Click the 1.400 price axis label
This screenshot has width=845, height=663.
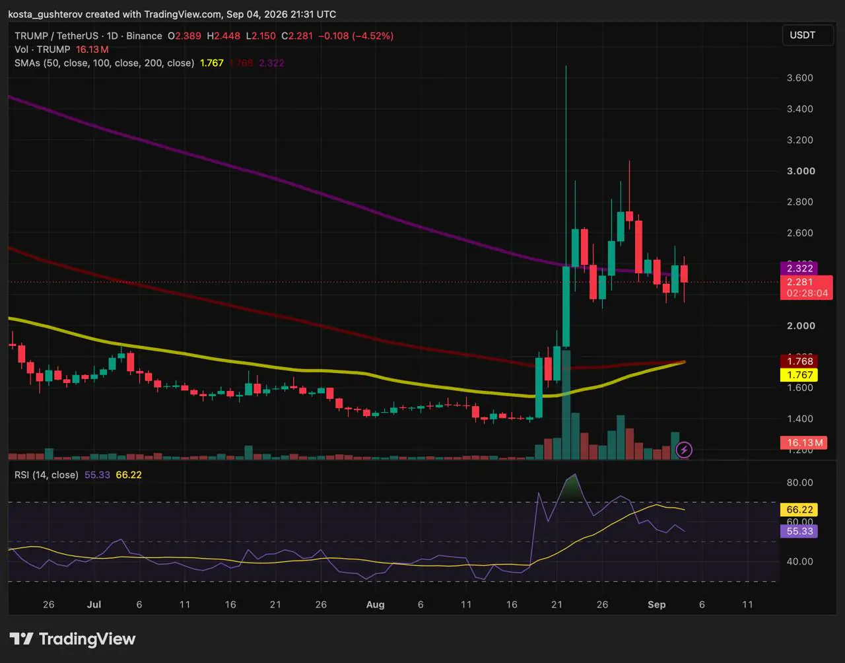pos(799,419)
